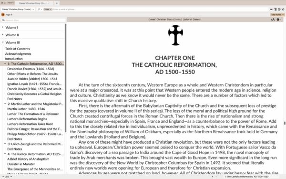
Task: Open the Acknowledgments entry
Action: [x=18, y=53]
